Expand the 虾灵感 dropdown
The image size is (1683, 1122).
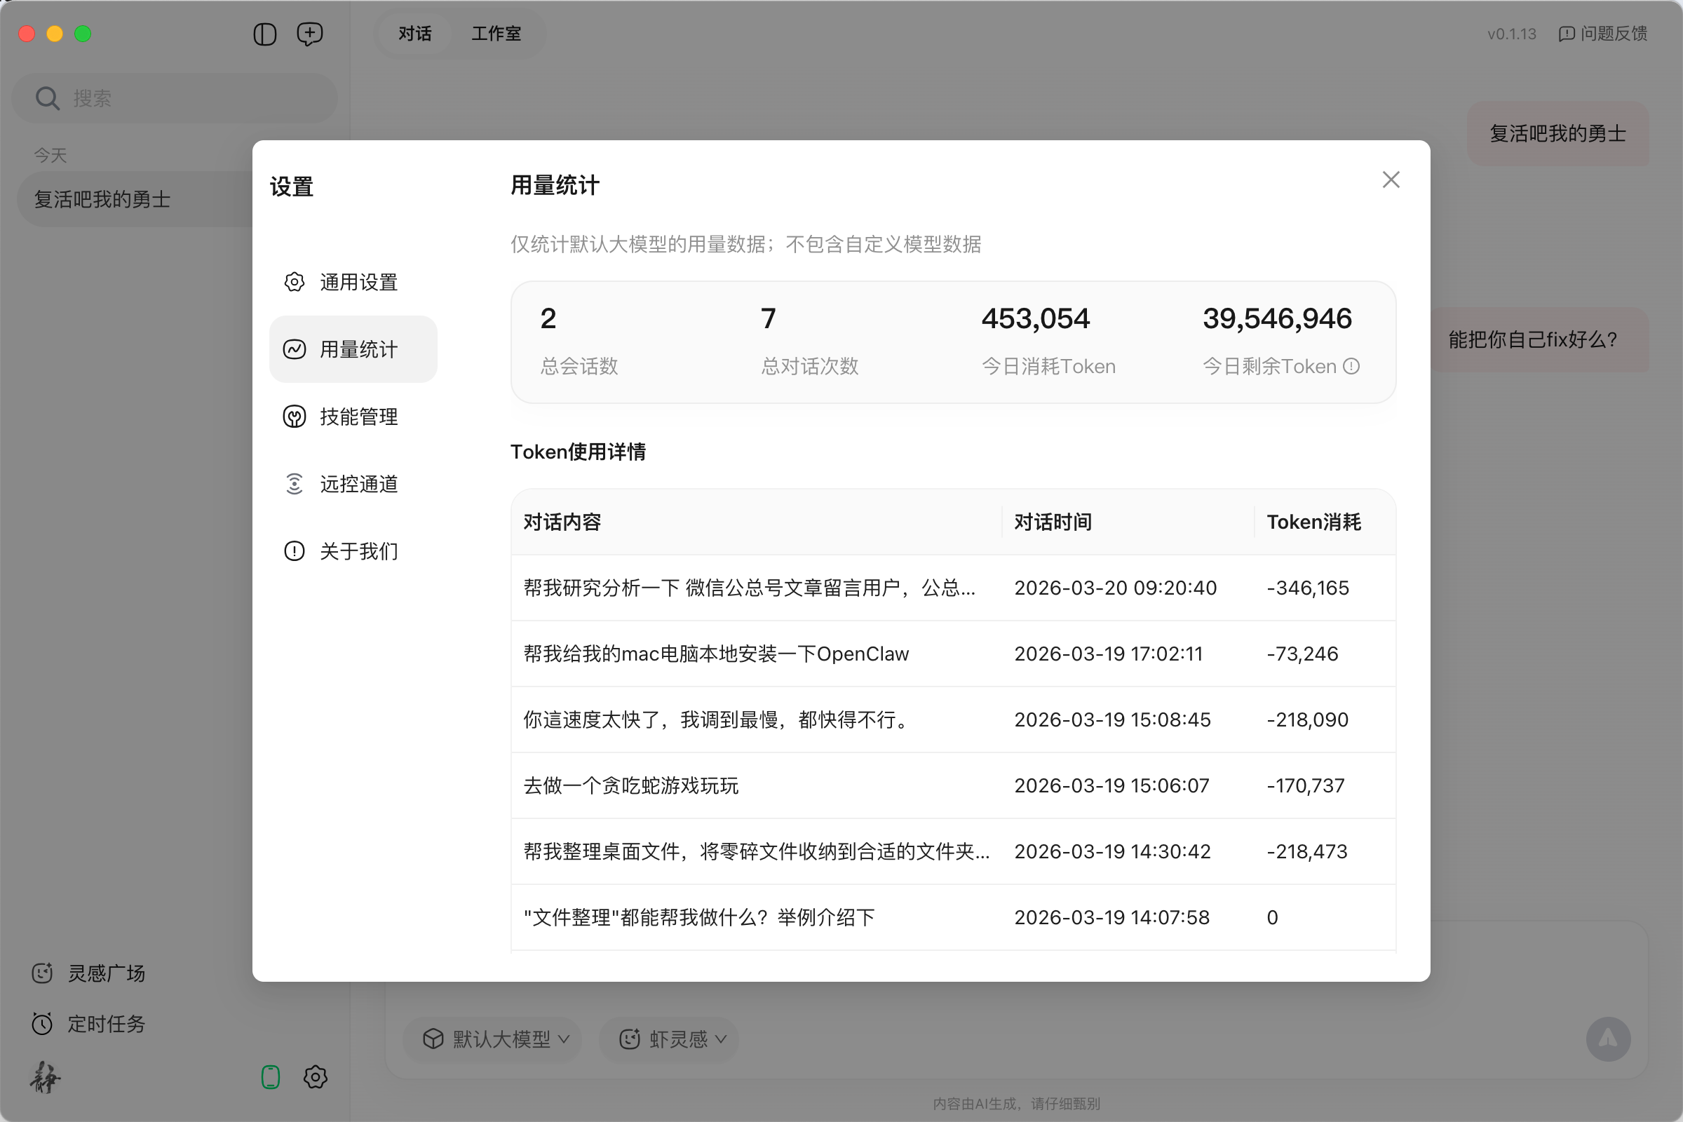(668, 1040)
